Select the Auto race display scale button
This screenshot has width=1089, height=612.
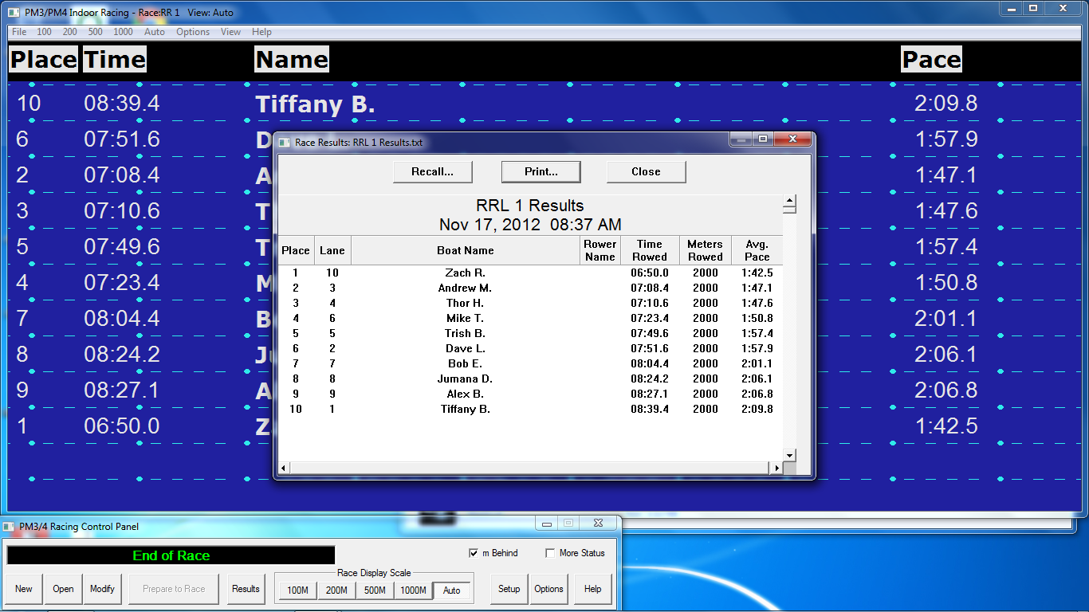click(451, 590)
